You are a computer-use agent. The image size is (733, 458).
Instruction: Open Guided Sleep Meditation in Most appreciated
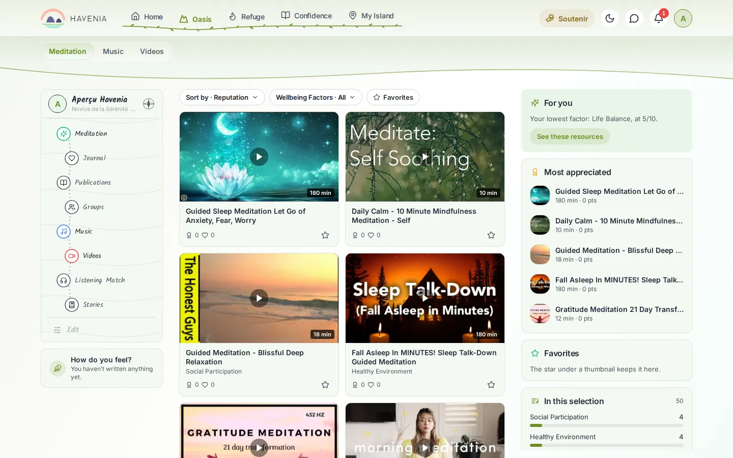(x=607, y=195)
